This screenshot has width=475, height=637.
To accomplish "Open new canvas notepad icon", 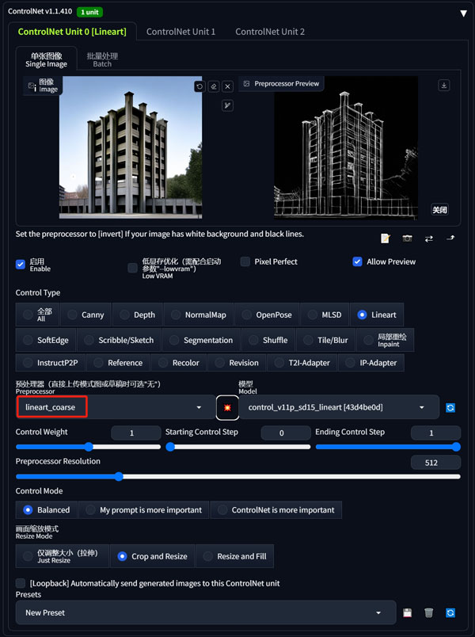I will [x=386, y=238].
